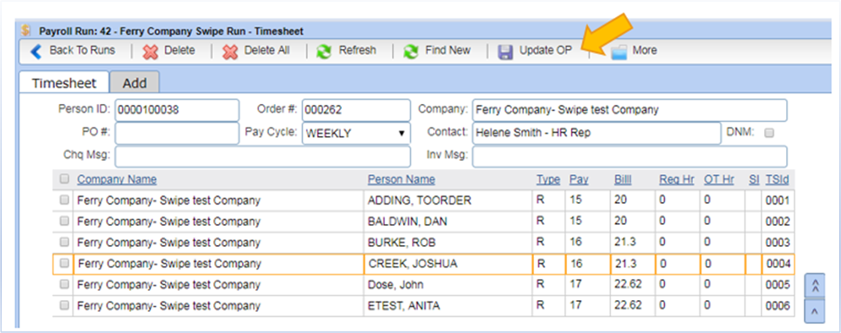Screen dimensions: 841x333
Task: Click the double-chevron scroll-to-top button
Action: coord(816,286)
